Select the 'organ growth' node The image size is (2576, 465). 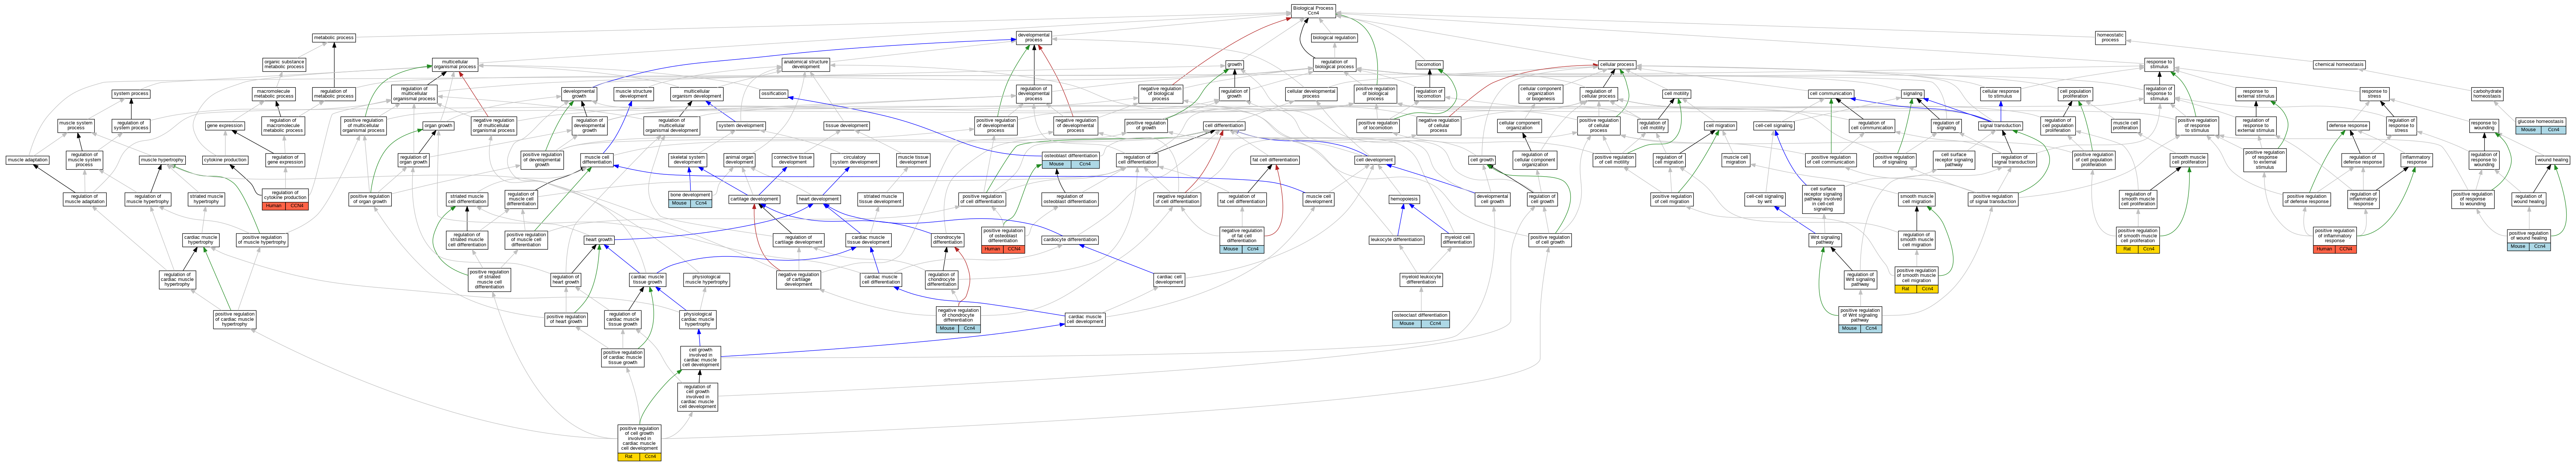[x=438, y=126]
